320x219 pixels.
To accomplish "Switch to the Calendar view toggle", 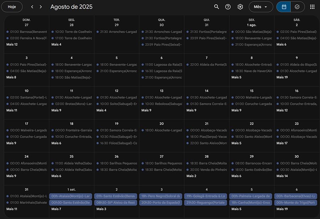I will point(284,7).
